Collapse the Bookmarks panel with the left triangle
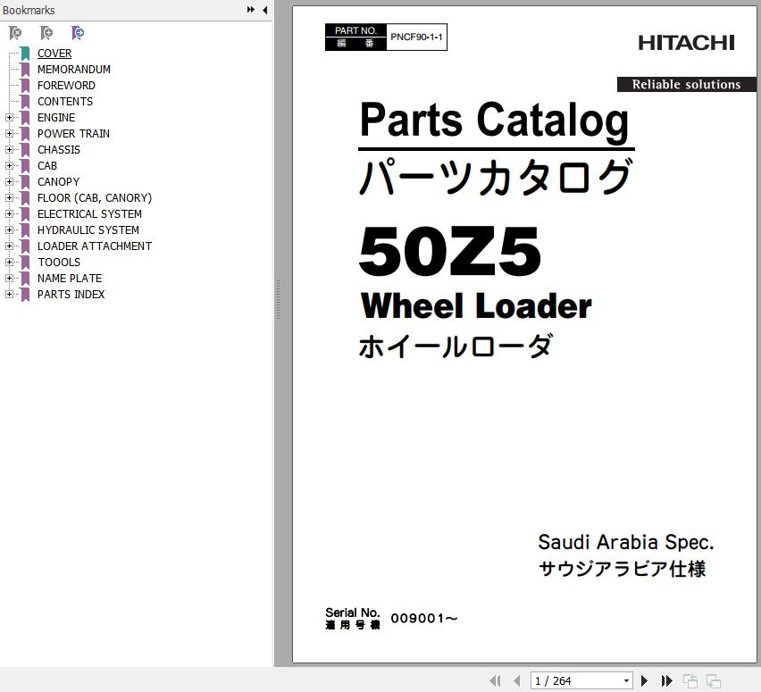Viewport: 761px width, 692px height. pyautogui.click(x=265, y=10)
